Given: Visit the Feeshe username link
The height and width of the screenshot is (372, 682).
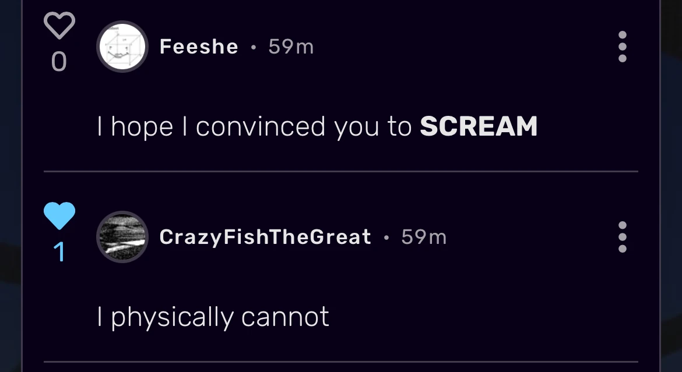Looking at the screenshot, I should click(199, 47).
